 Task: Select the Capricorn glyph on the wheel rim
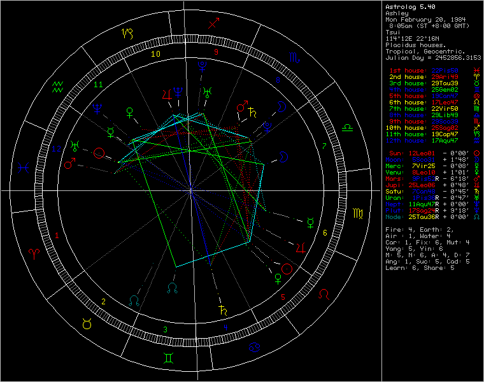tap(127, 33)
